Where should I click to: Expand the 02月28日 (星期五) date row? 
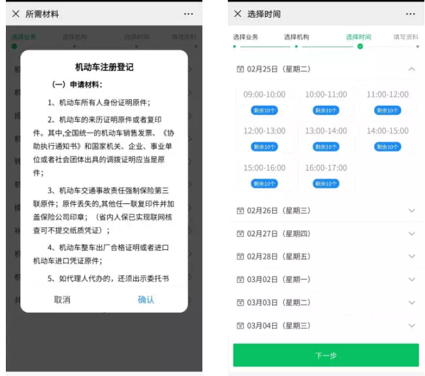pos(411,256)
